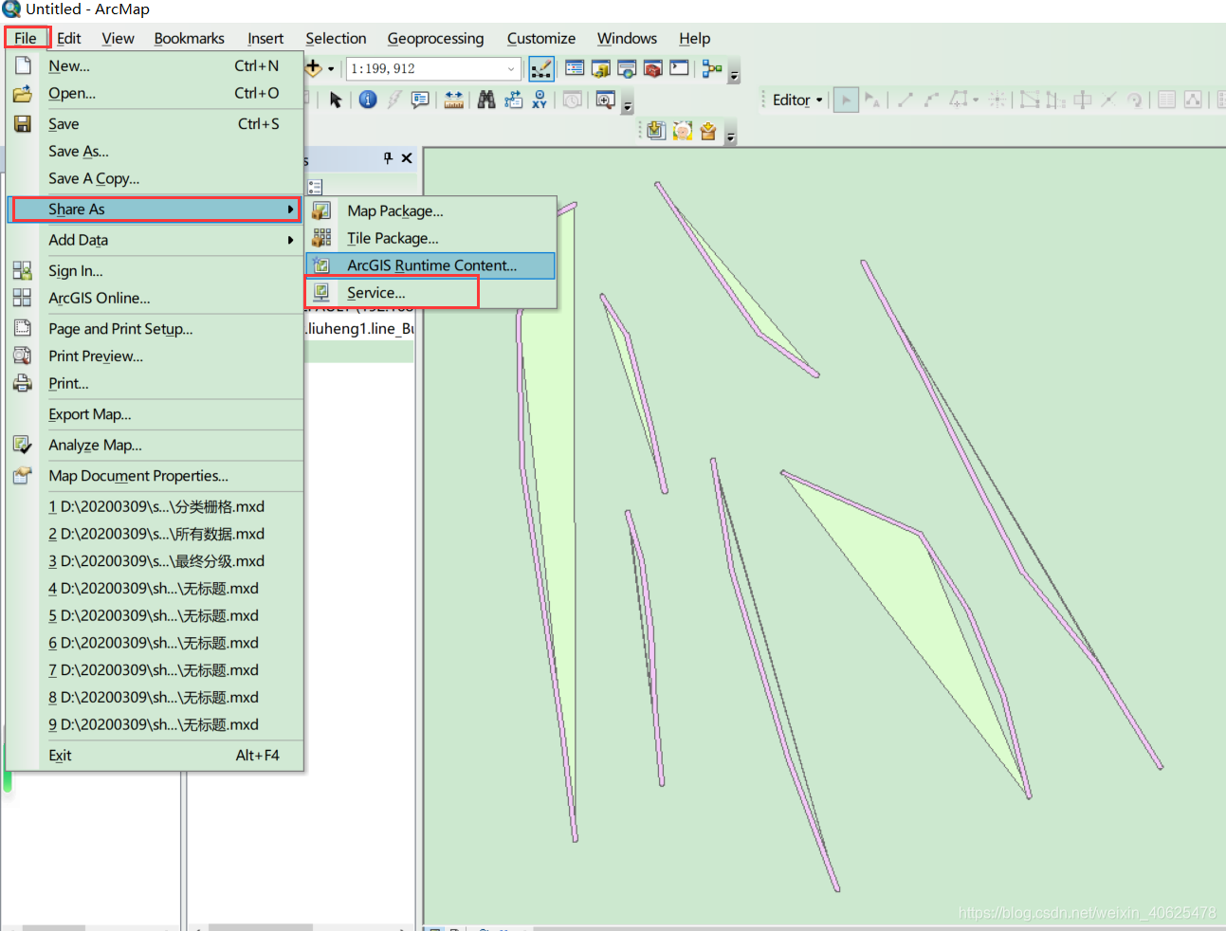Click Save in File menu
The image size is (1226, 931).
[155, 124]
